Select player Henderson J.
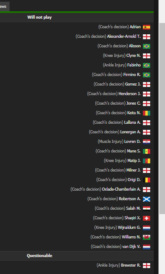Viewport: 165px width, 274px height. tap(129, 94)
